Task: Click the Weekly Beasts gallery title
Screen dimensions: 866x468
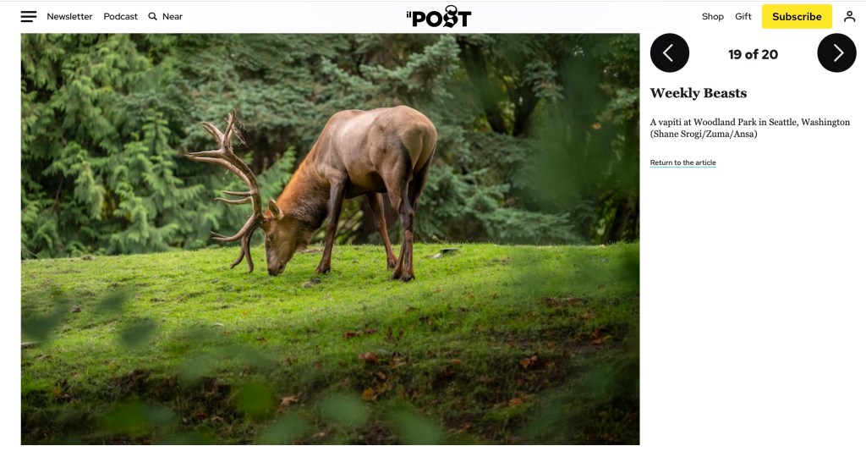Action: pos(698,93)
